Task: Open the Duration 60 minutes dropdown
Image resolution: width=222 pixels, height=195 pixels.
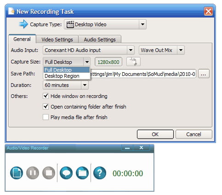Action: coord(85,85)
